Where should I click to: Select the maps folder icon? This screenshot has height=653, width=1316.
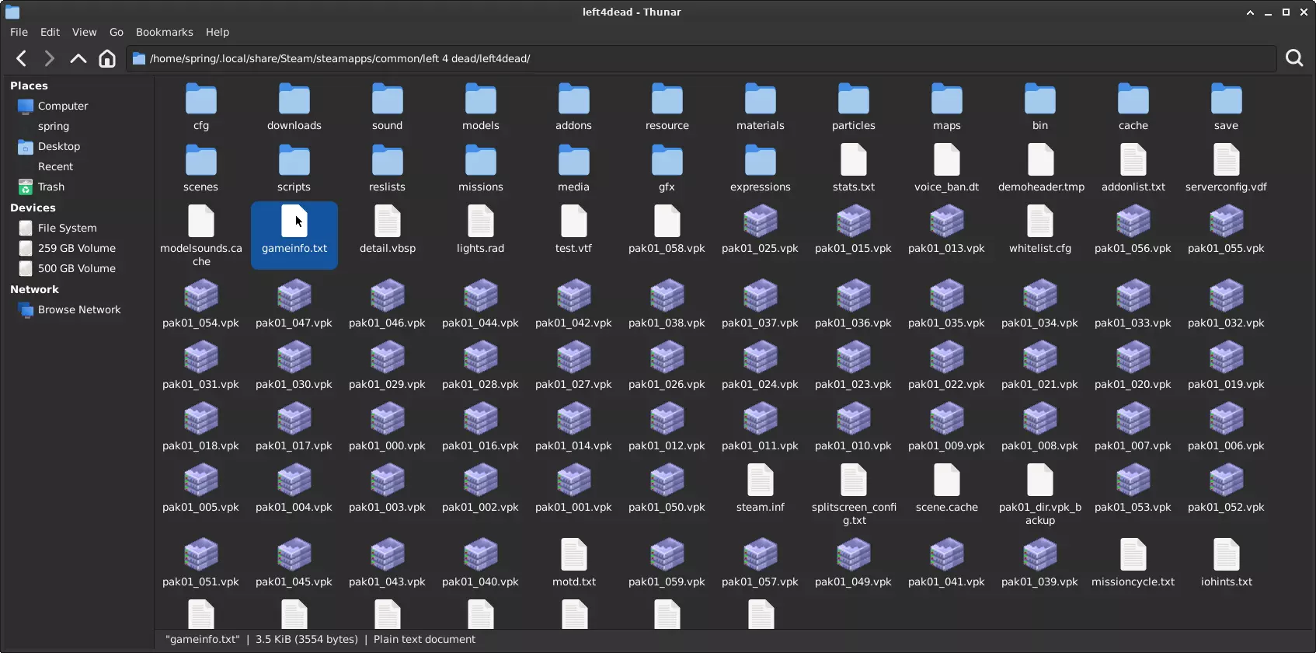tap(947, 99)
